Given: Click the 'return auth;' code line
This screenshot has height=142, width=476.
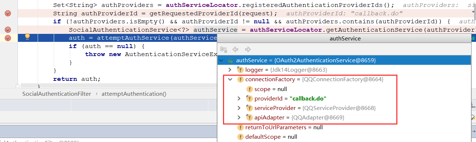Looking at the screenshot, I should (x=77, y=79).
